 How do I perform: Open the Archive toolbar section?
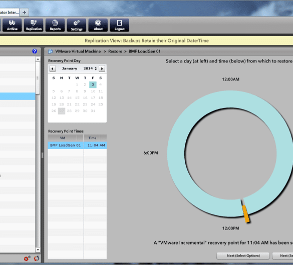click(12, 25)
